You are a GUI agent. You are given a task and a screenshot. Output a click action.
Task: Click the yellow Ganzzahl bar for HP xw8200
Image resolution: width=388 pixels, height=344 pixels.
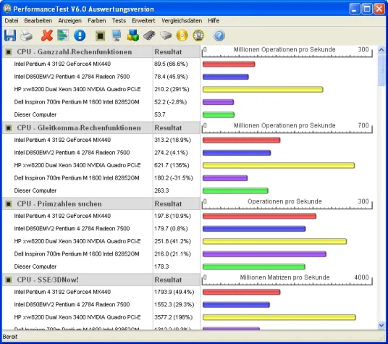coord(263,89)
